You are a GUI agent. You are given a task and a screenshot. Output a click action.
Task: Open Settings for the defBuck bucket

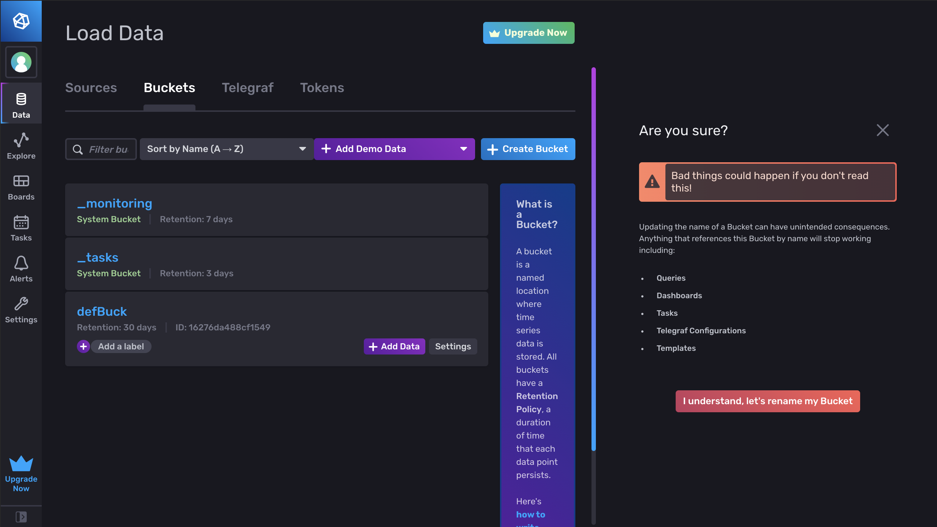(453, 346)
